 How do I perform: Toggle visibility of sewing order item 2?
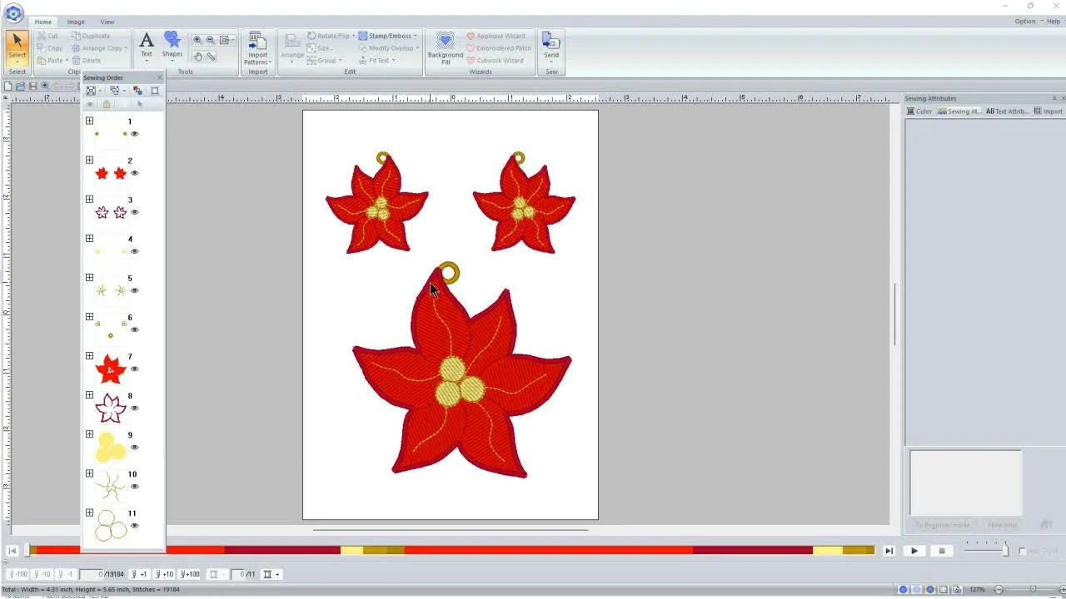tap(134, 173)
